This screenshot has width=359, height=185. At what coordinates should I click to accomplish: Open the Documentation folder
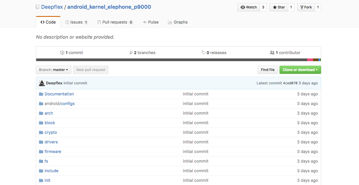point(59,94)
